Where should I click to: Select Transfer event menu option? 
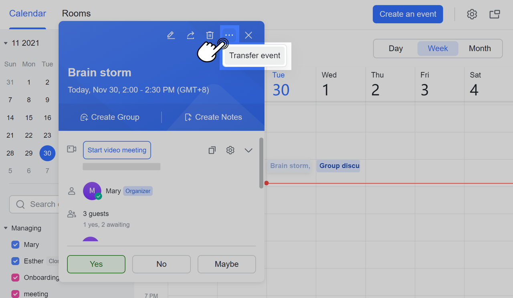(x=254, y=56)
